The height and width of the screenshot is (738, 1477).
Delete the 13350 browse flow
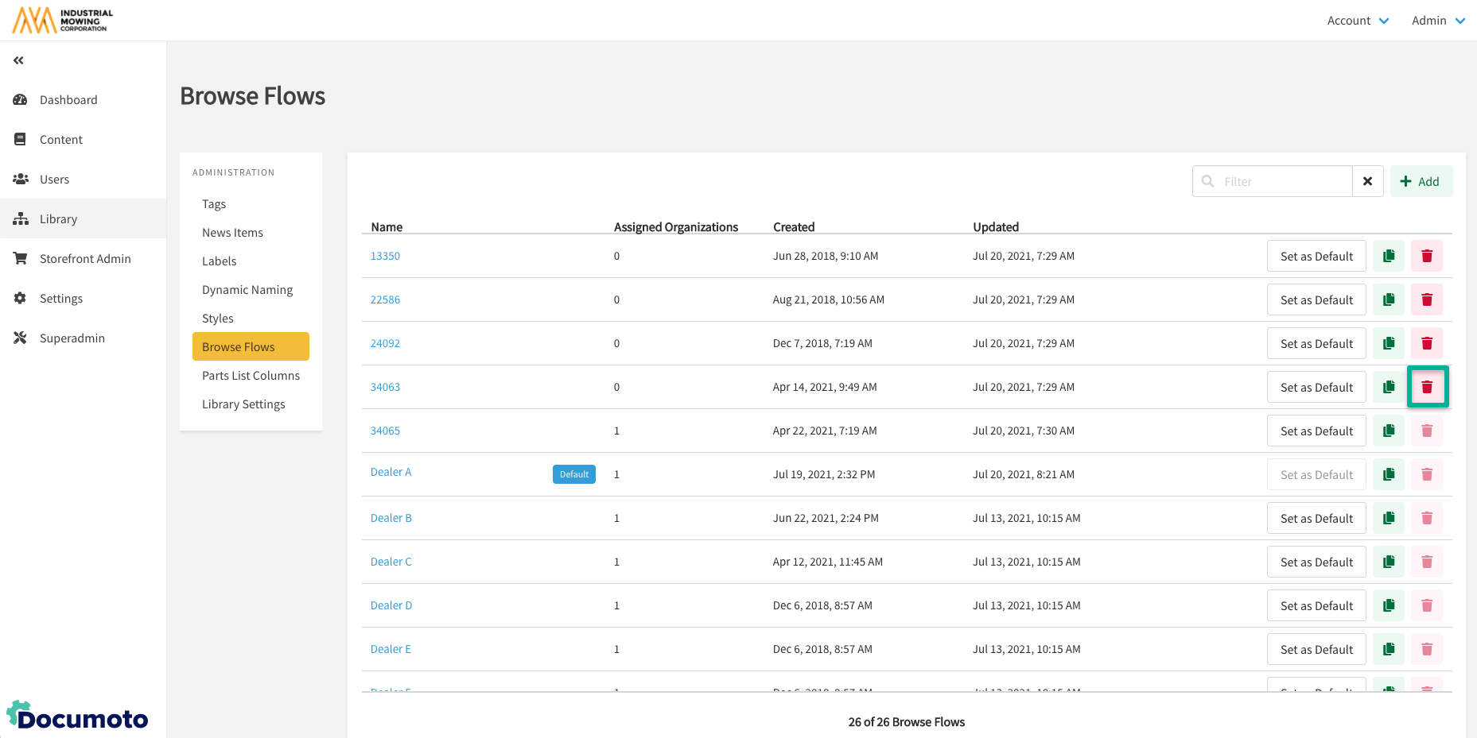1427,256
